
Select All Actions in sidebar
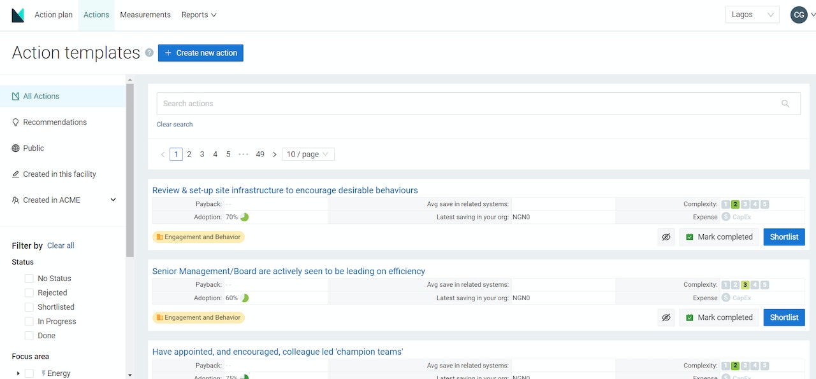pos(62,96)
